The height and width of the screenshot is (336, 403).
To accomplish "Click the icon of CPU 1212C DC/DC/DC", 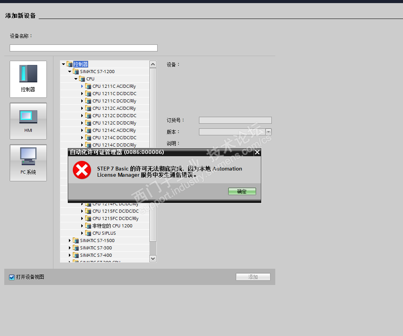I will (x=88, y=116).
